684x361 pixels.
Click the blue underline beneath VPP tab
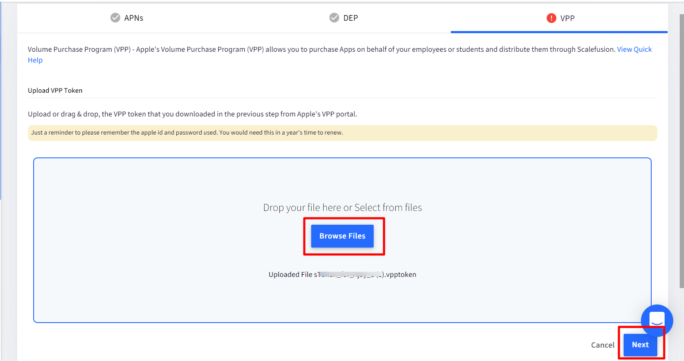pyautogui.click(x=559, y=32)
